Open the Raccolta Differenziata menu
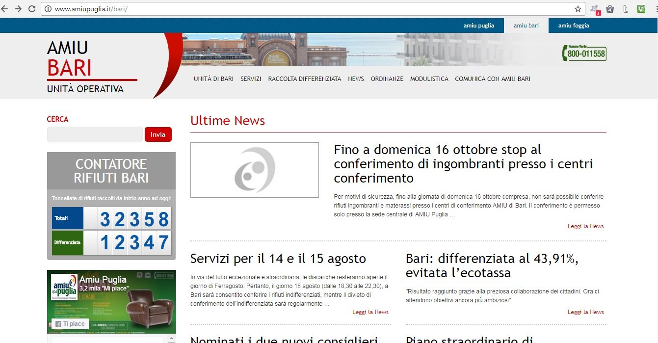 point(304,79)
